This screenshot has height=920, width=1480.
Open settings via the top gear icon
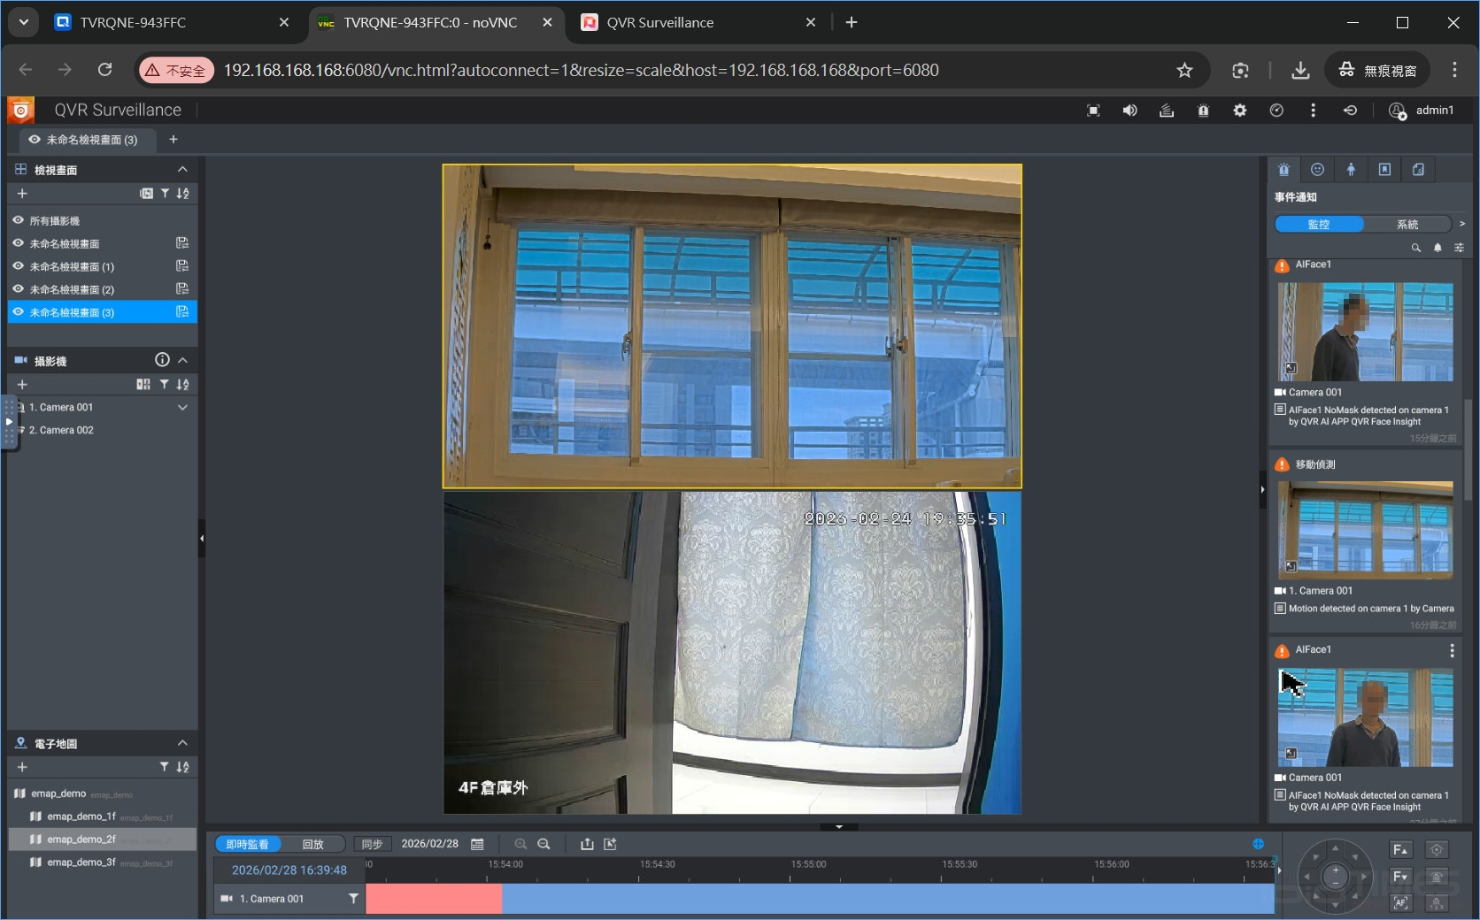[x=1239, y=111]
